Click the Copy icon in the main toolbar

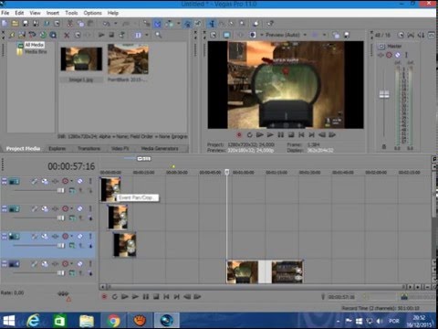click(80, 24)
